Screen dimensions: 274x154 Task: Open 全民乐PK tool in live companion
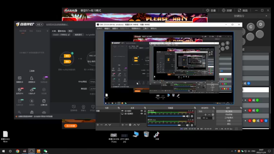[20, 91]
